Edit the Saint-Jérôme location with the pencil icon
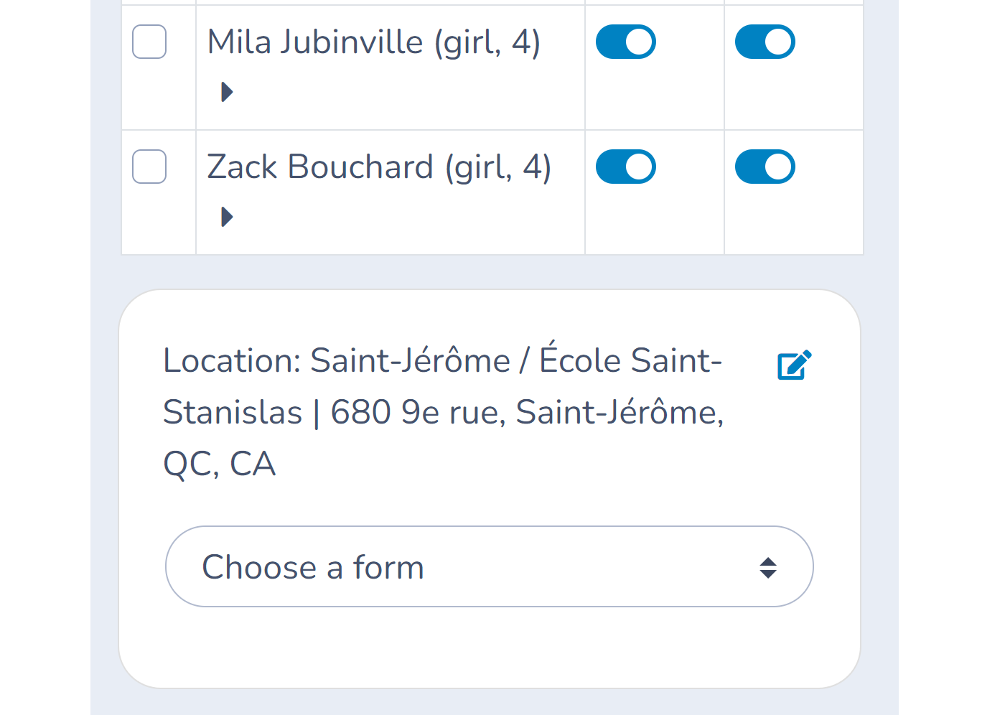This screenshot has width=1005, height=715. (x=795, y=365)
